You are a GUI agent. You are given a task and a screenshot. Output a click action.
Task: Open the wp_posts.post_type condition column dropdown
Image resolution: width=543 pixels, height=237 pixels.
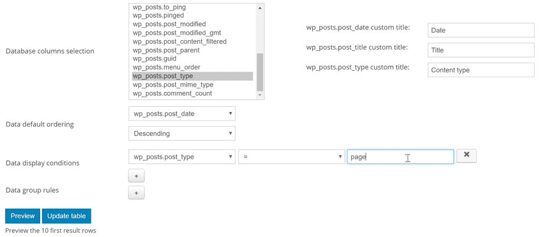[181, 157]
